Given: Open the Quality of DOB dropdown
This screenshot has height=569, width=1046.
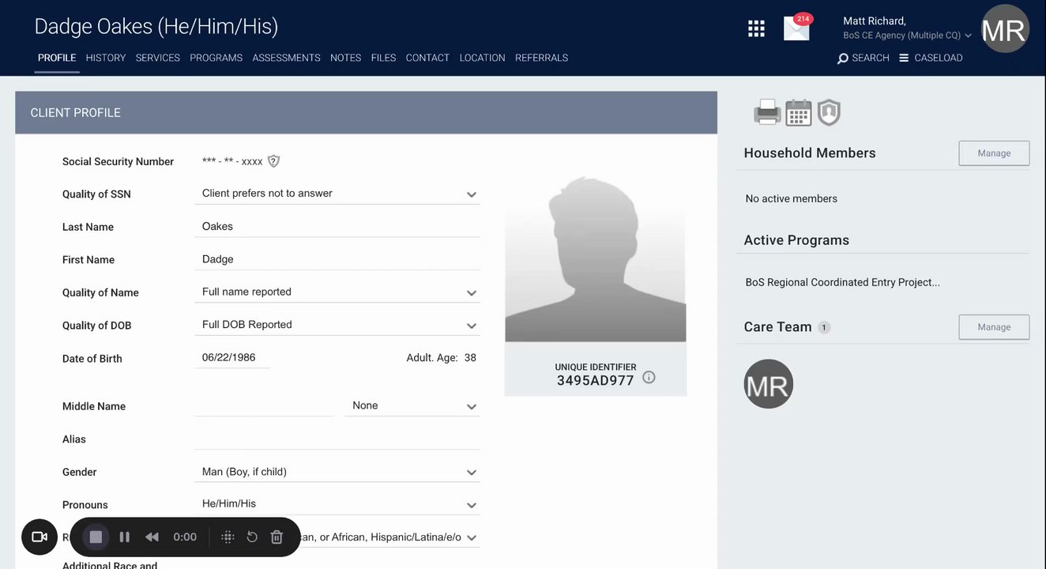Looking at the screenshot, I should coord(337,325).
